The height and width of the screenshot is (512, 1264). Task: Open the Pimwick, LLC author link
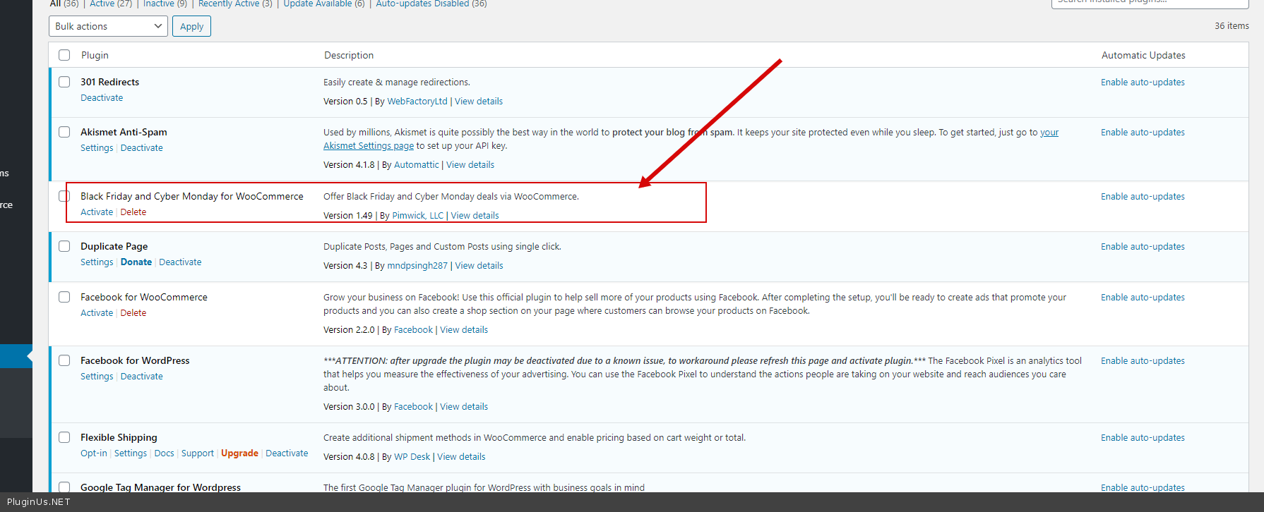418,216
